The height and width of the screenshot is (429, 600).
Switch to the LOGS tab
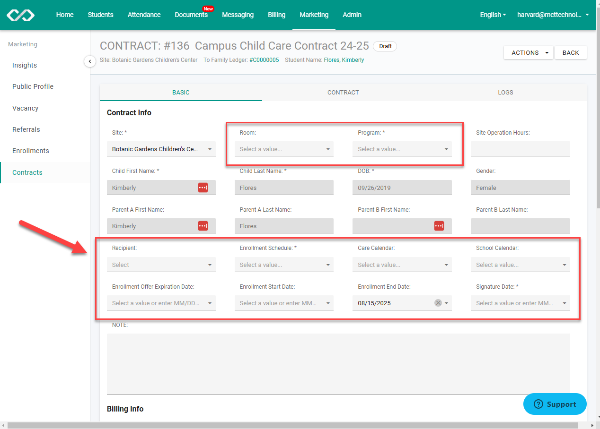(505, 93)
